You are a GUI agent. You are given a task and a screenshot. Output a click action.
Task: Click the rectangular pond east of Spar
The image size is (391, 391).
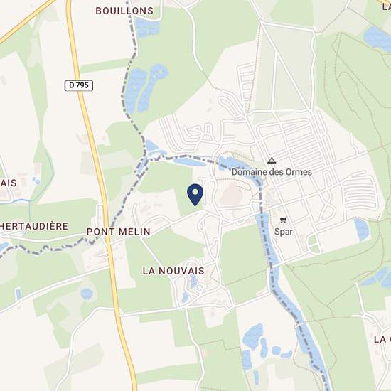tap(361, 229)
